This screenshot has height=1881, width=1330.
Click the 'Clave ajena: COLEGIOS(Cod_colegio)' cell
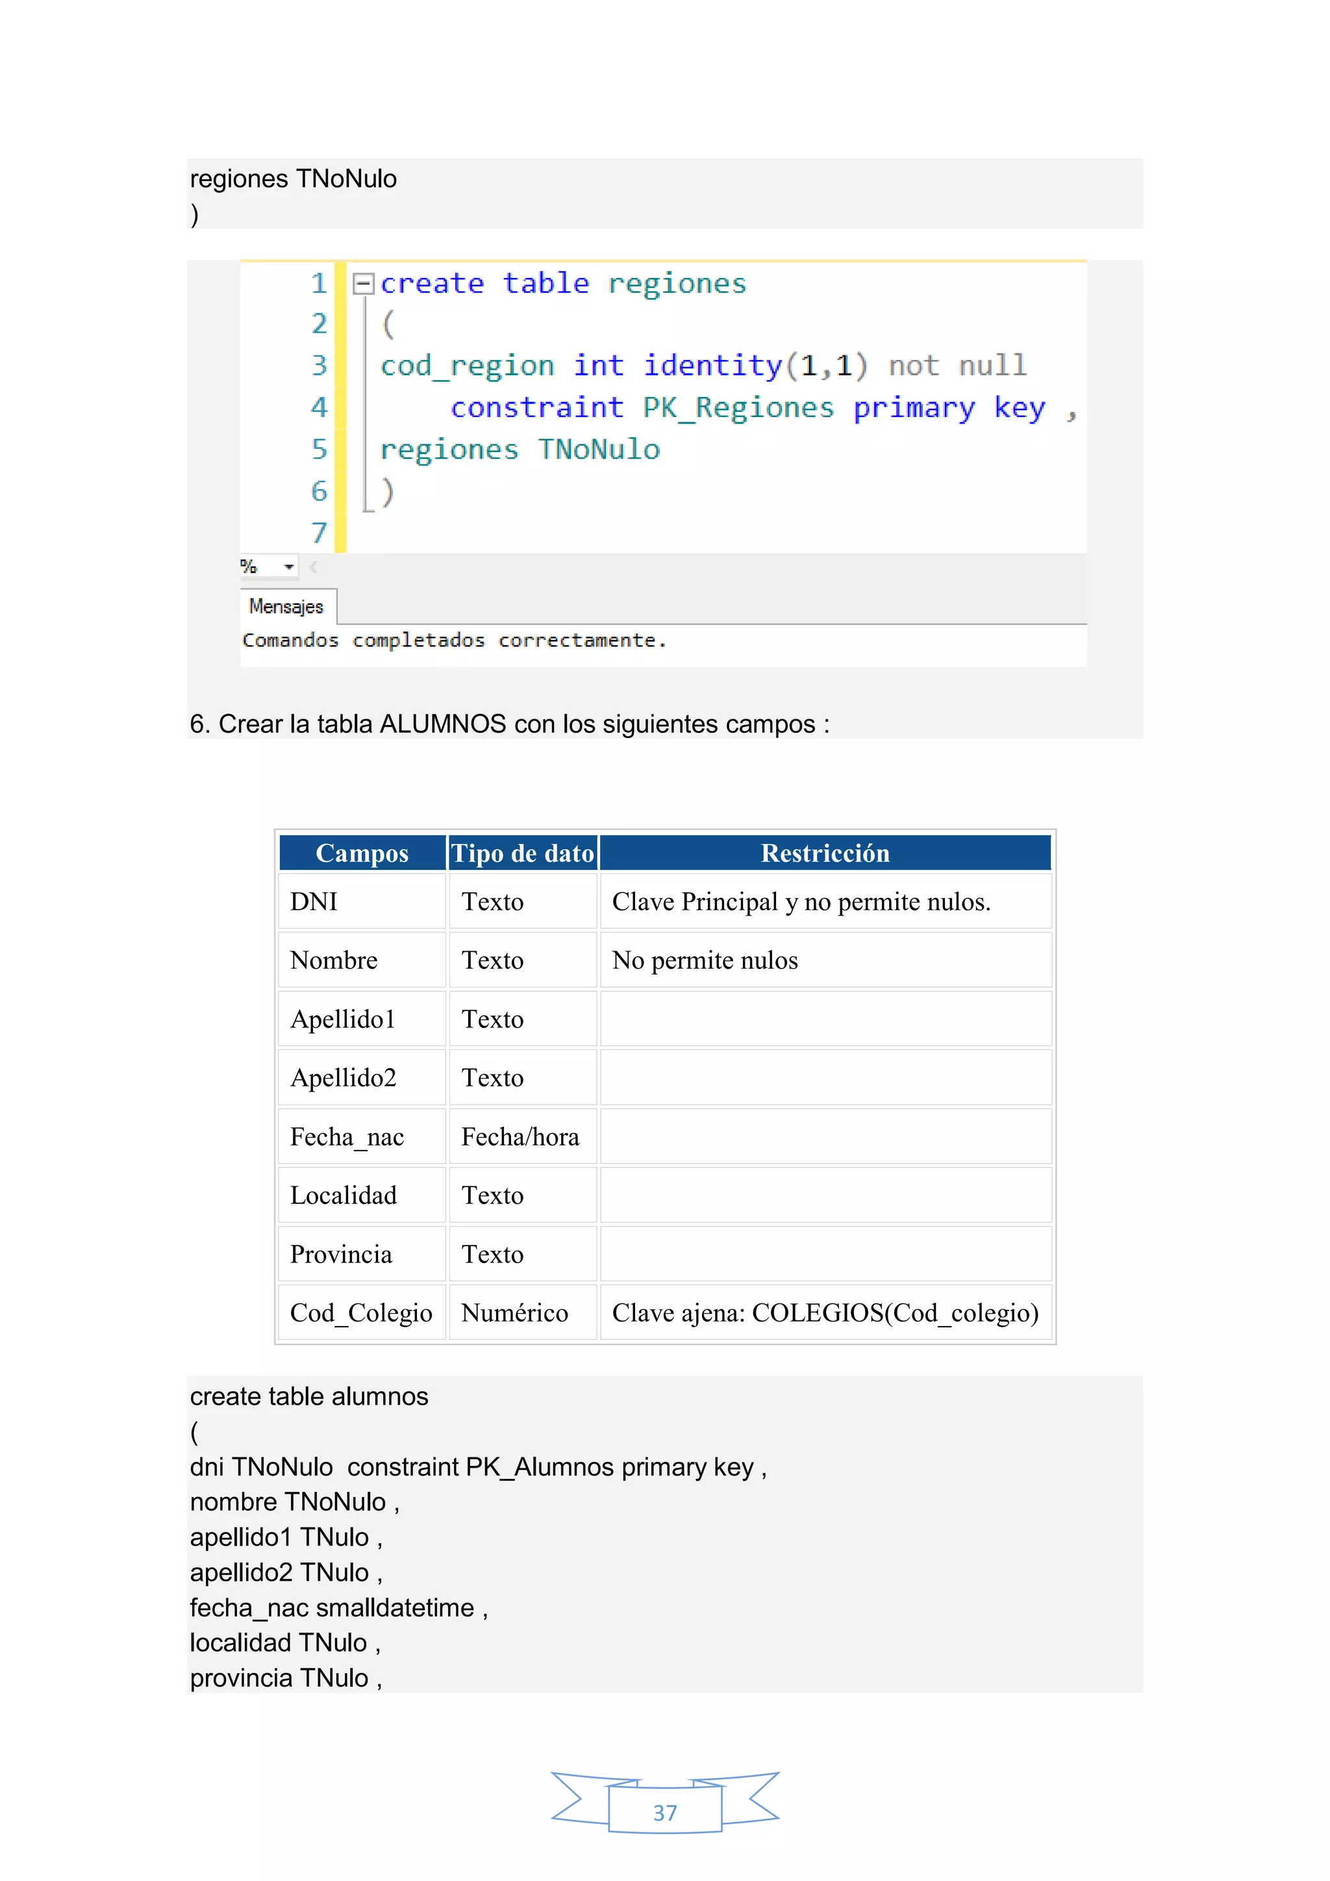pos(825,1312)
